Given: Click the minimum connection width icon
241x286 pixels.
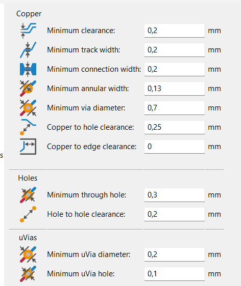Looking at the screenshot, I should coord(28,69).
